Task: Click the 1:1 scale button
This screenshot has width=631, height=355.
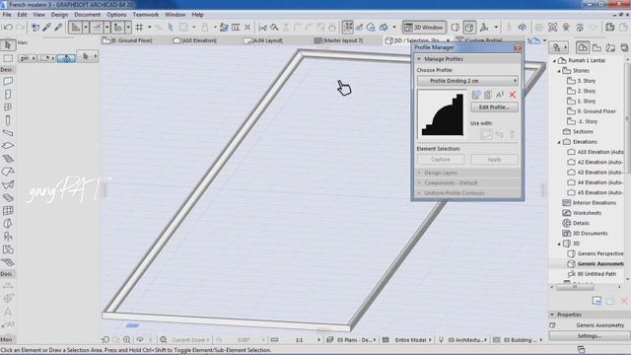Action: click(x=299, y=340)
